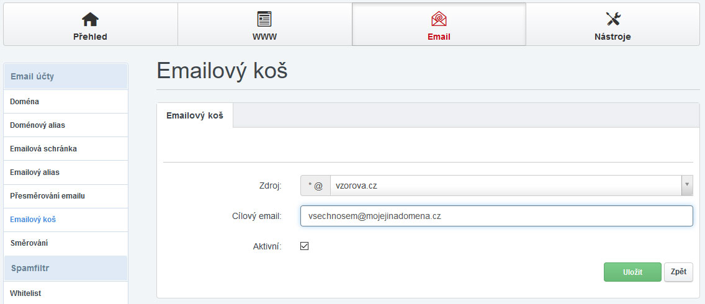Click the Nástroje wrench tools icon
Image resolution: width=705 pixels, height=304 pixels.
613,19
